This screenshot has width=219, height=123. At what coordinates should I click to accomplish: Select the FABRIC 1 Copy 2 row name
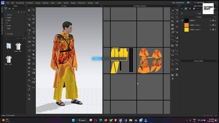pyautogui.click(x=195, y=30)
